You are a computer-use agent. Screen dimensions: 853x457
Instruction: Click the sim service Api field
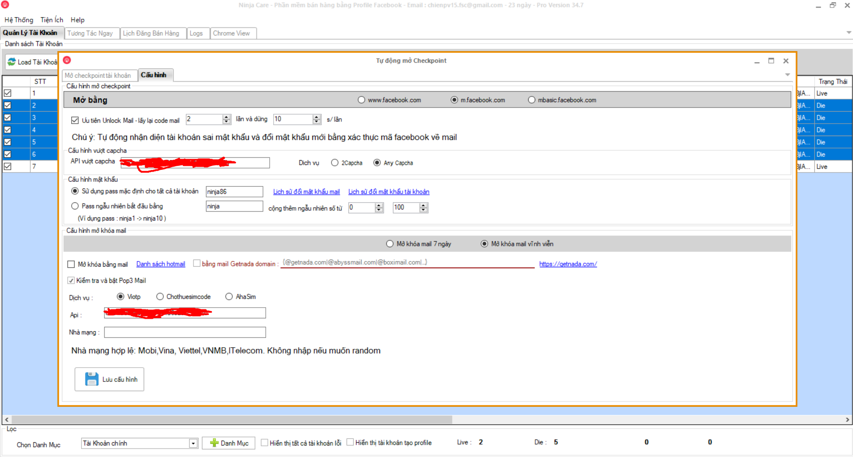pyautogui.click(x=185, y=313)
